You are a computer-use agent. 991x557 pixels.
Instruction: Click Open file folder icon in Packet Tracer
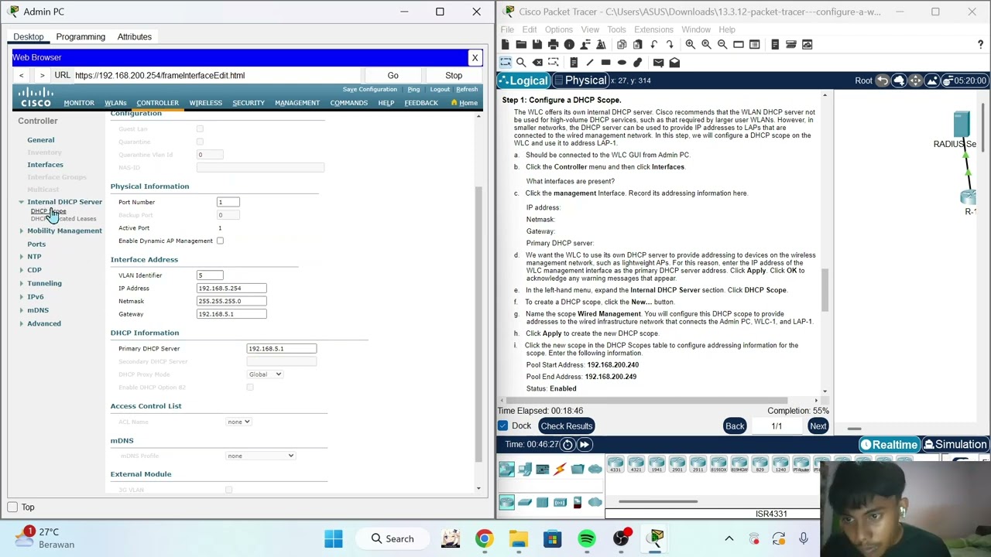521,45
